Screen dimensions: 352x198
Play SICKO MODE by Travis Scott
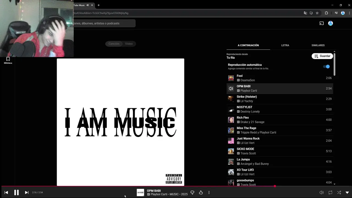(280, 151)
